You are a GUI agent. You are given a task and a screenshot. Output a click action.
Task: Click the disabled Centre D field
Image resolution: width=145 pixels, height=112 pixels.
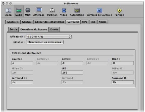(x=97, y=63)
